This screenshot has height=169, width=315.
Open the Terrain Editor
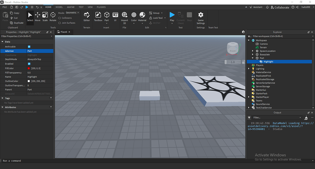tap(86, 17)
